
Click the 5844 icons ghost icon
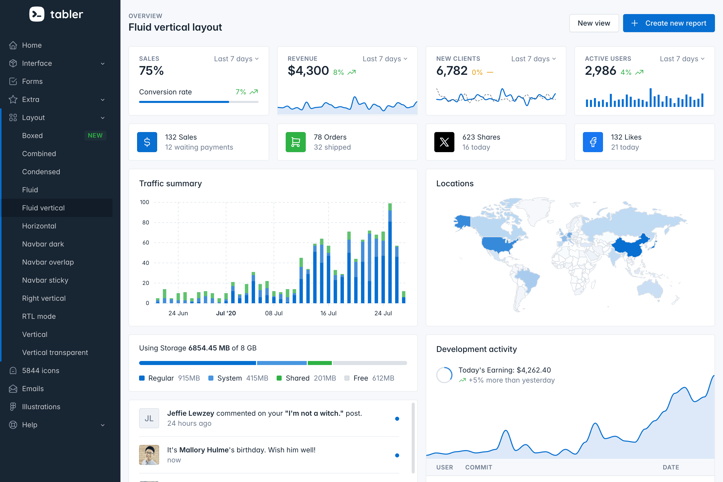pos(13,371)
